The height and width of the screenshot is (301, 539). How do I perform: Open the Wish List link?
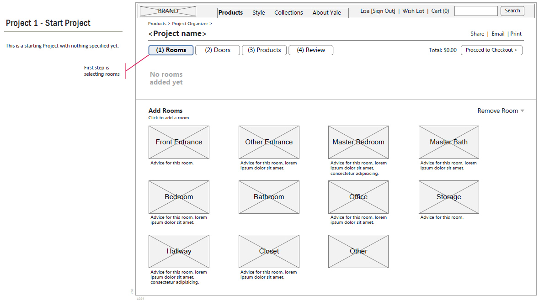413,11
